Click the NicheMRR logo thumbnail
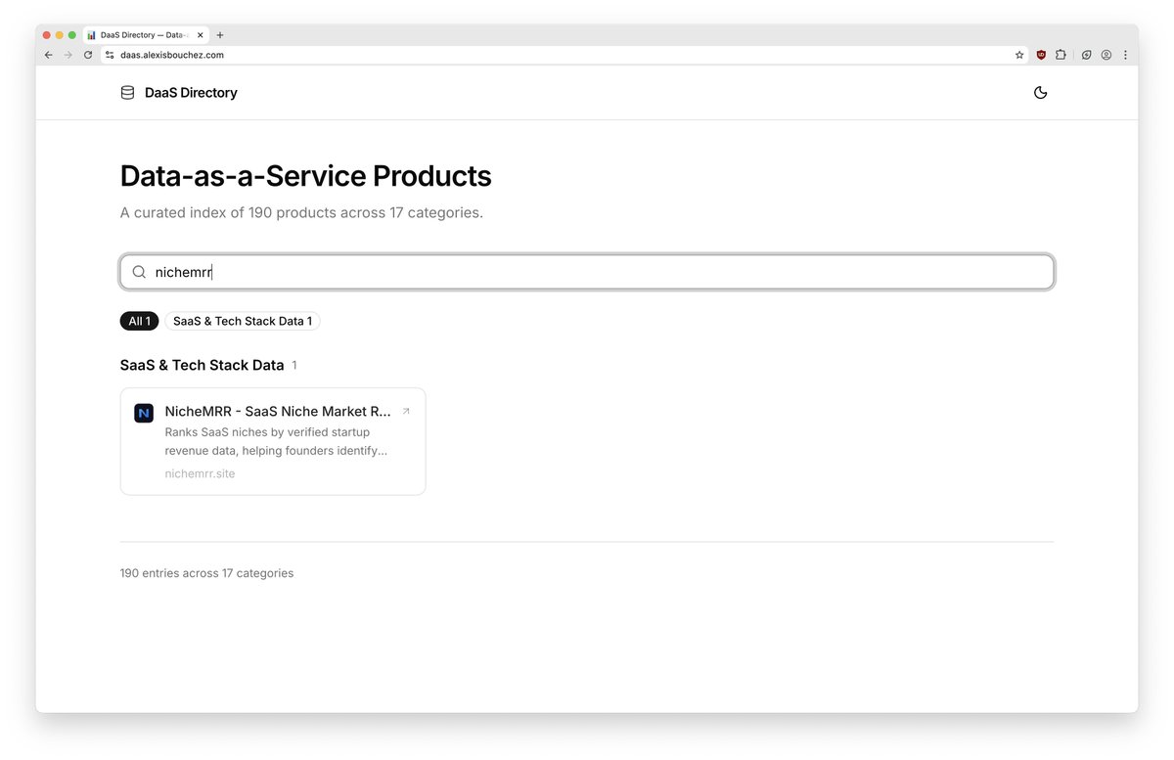This screenshot has height=760, width=1174. tap(144, 413)
